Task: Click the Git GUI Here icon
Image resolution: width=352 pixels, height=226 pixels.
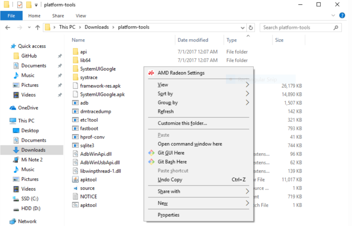Action: pos(151,153)
